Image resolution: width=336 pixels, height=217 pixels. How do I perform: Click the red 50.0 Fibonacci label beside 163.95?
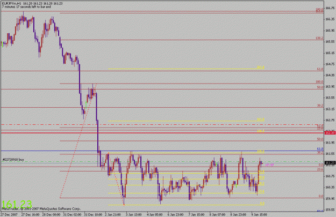(x=320, y=87)
